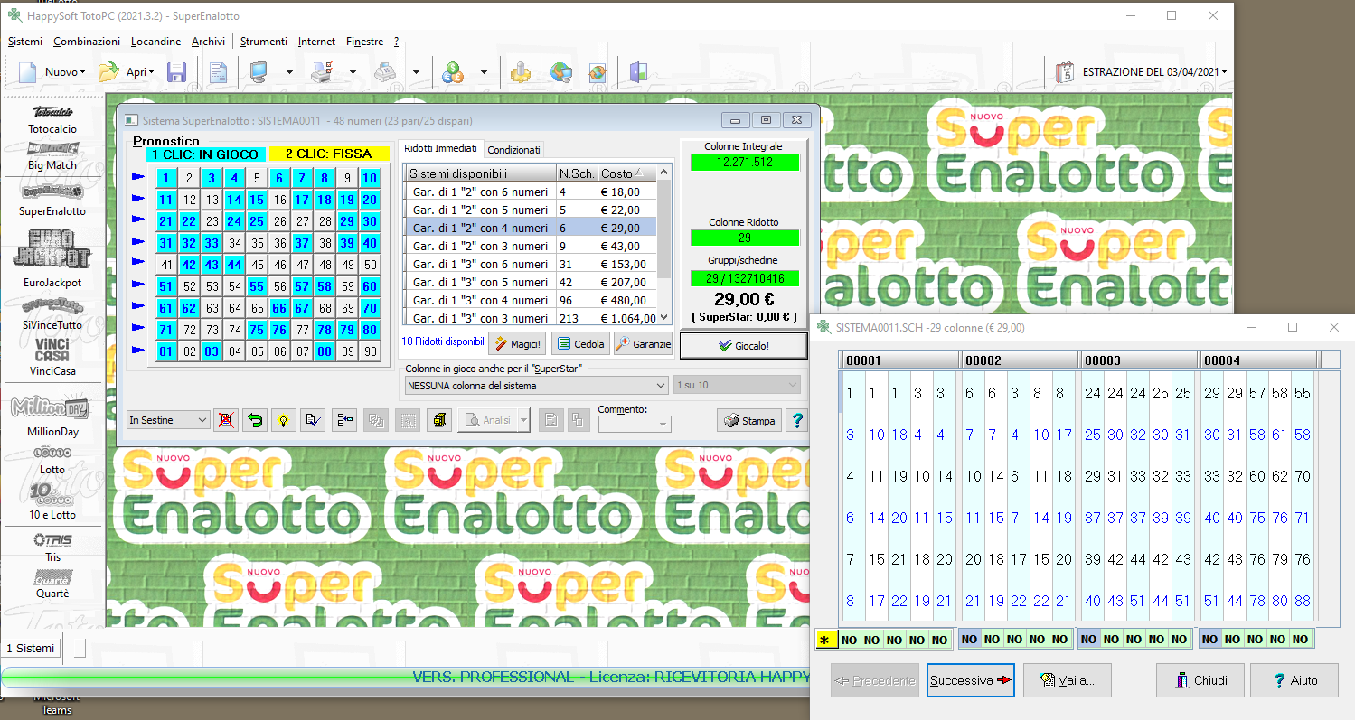Click the green undo arrow icon
The height and width of the screenshot is (720, 1355).
255,420
